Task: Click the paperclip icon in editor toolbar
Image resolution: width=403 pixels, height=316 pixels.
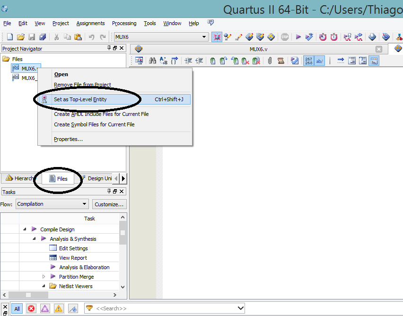Action: (270, 61)
